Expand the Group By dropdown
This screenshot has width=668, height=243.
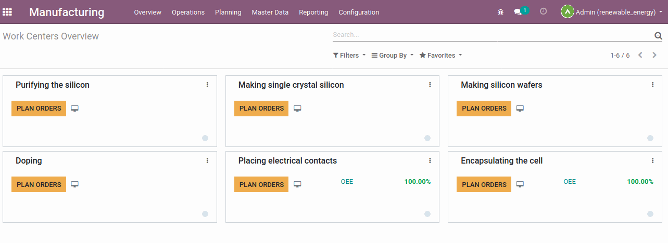(393, 56)
